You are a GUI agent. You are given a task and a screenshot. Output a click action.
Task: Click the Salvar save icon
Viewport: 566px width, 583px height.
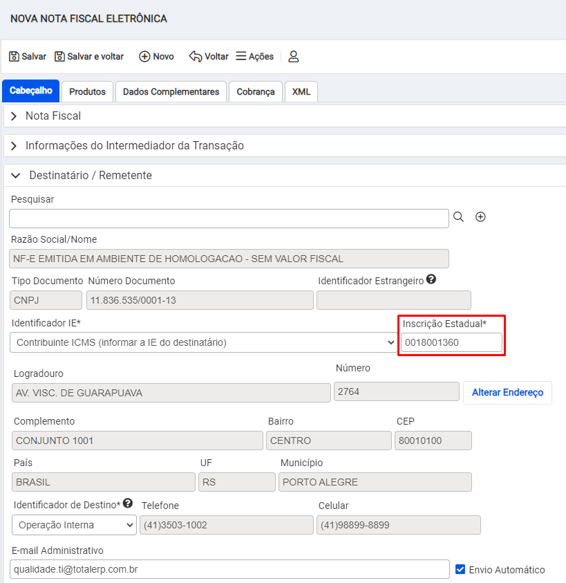[14, 57]
